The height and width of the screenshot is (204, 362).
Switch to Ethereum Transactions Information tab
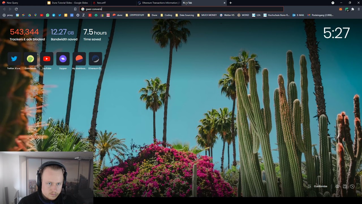pyautogui.click(x=158, y=3)
